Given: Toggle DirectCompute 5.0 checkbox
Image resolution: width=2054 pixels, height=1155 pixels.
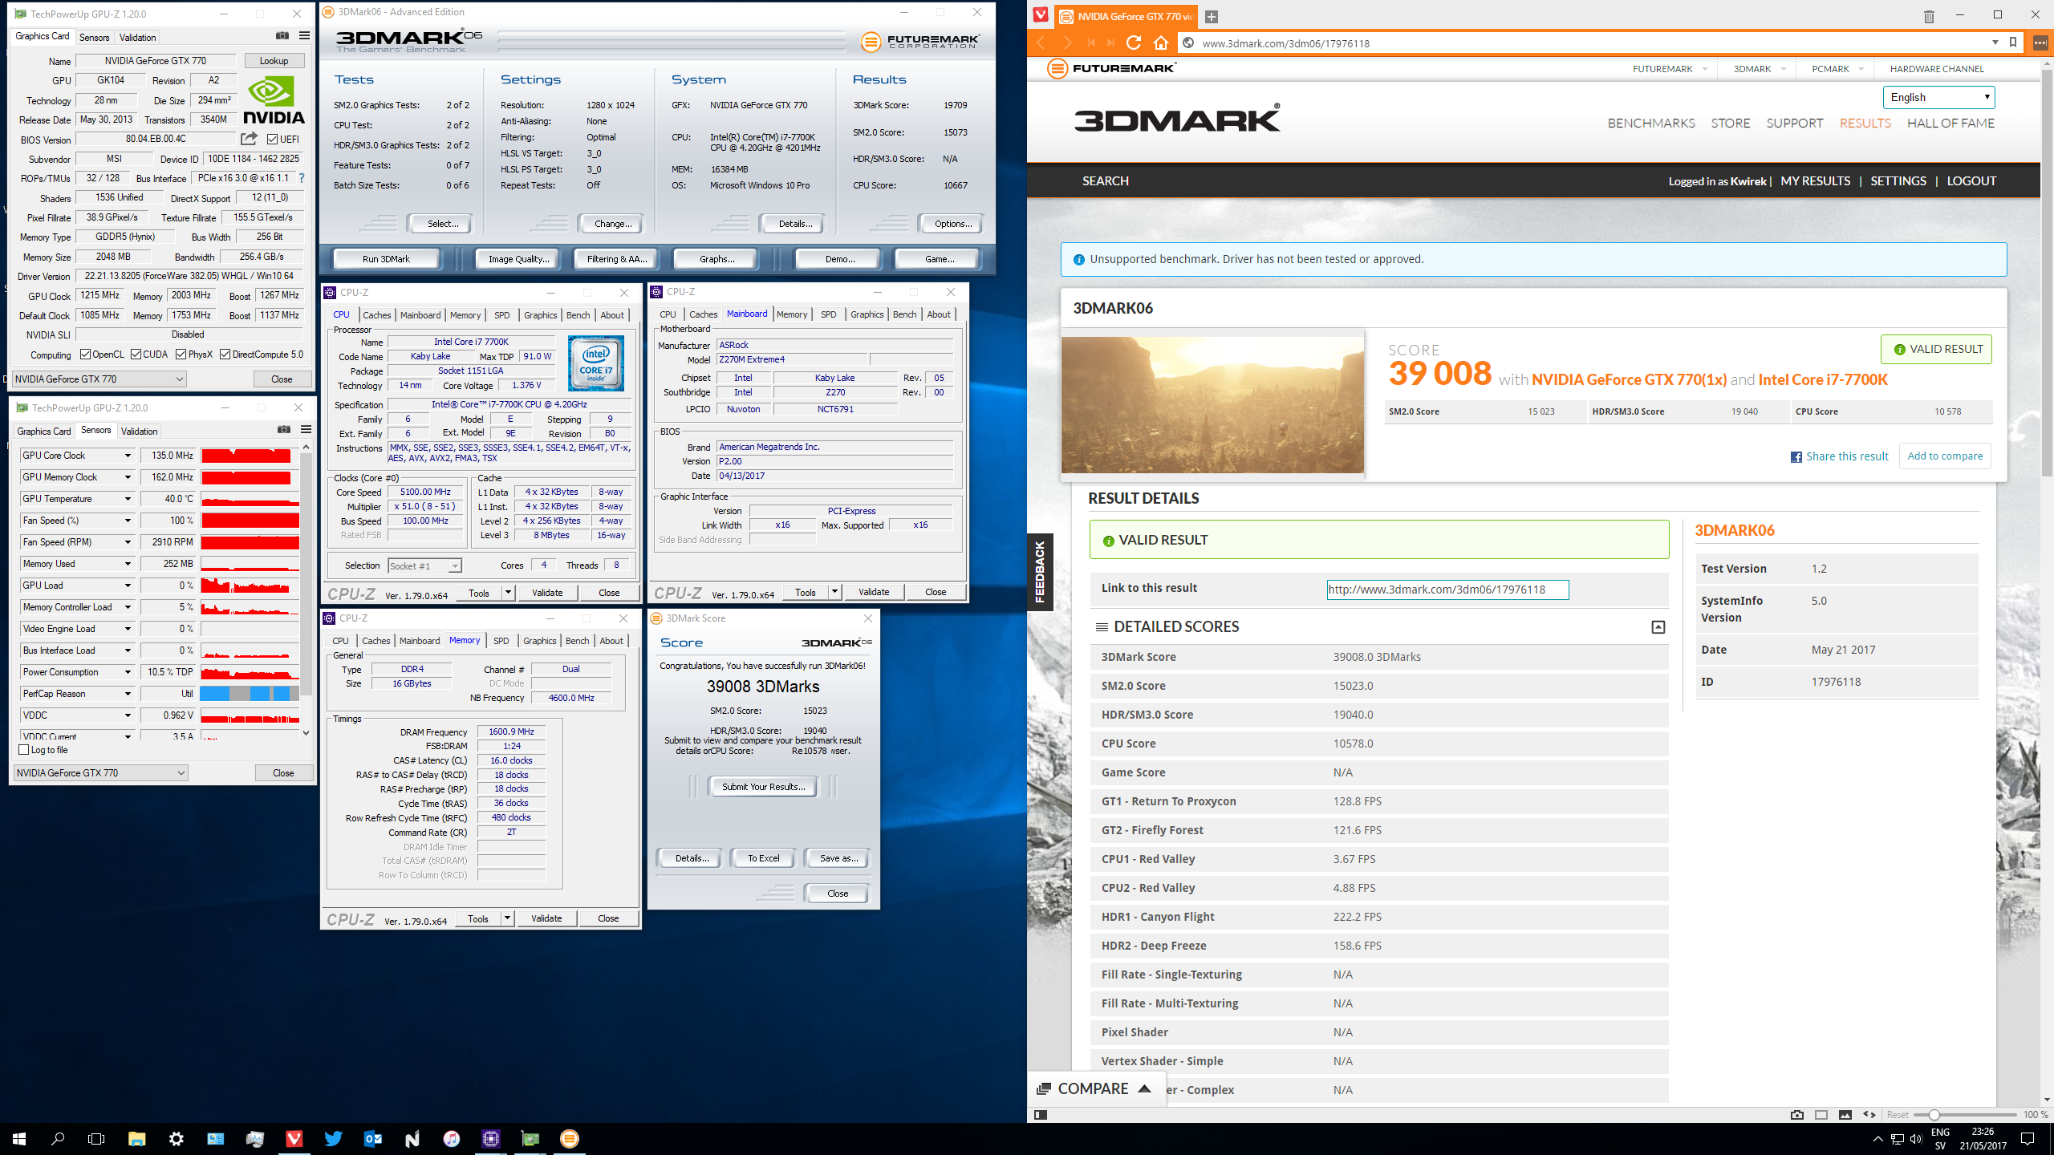Looking at the screenshot, I should (225, 355).
